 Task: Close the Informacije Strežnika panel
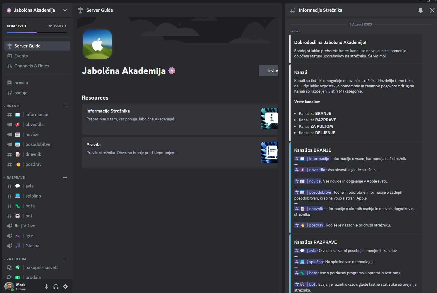(x=432, y=10)
